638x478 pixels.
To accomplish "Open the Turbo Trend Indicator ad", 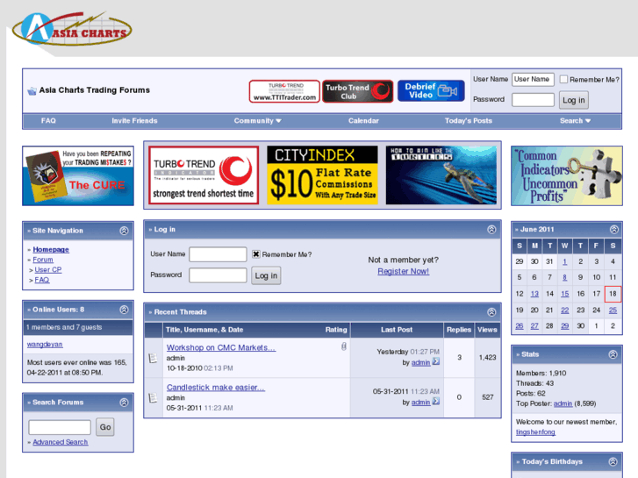I will tap(204, 175).
